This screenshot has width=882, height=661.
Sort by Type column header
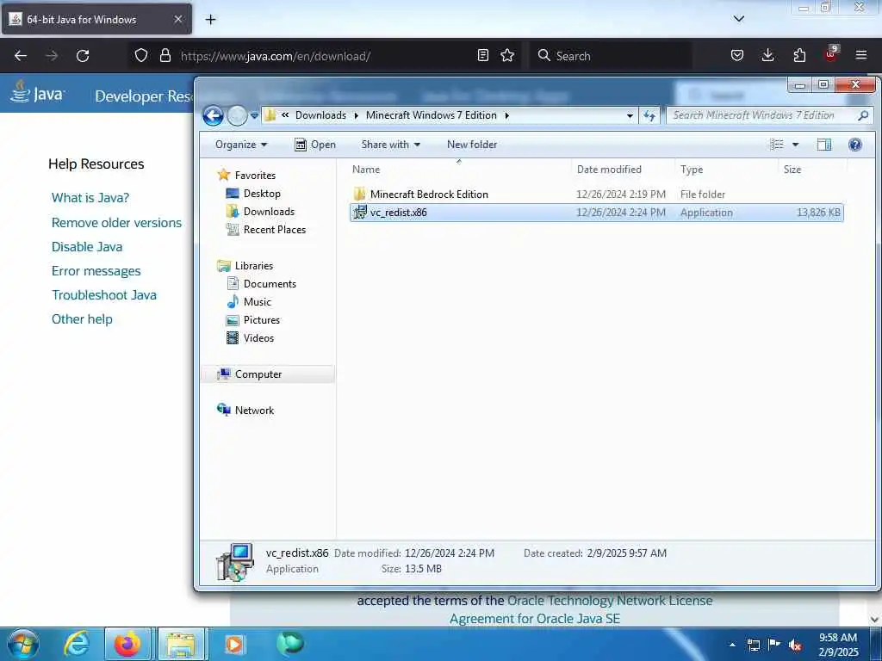tap(726, 170)
